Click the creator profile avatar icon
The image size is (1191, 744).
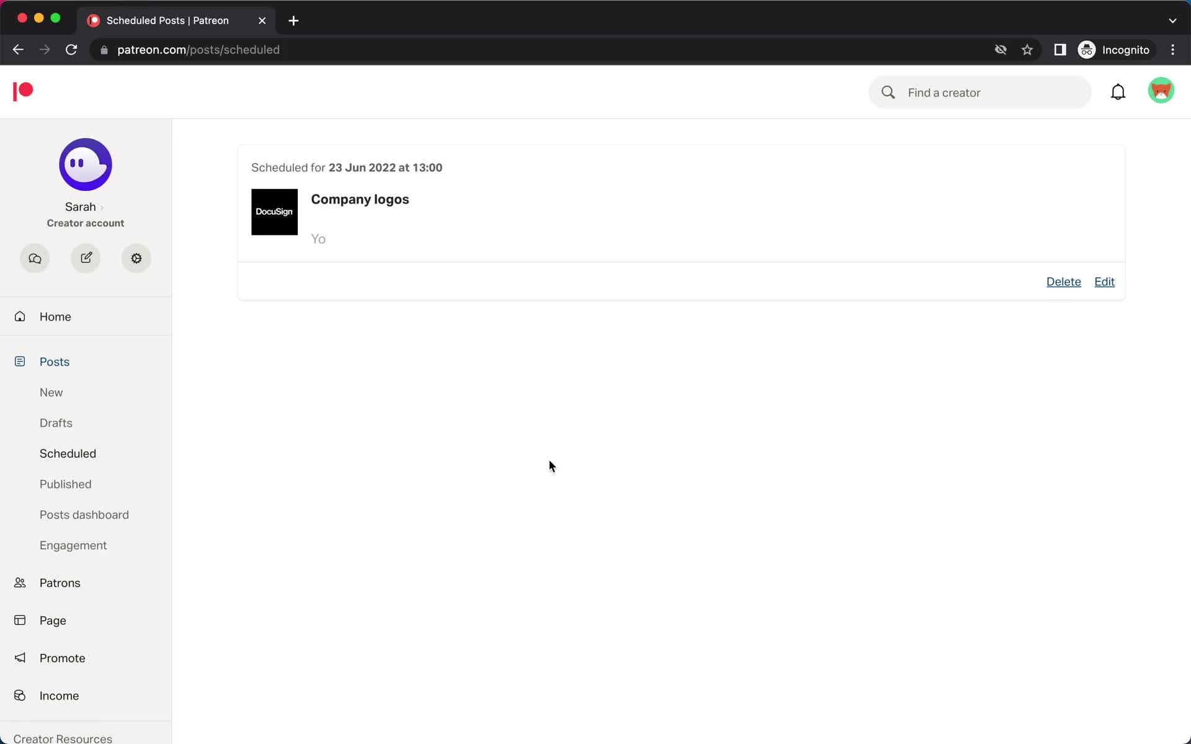(86, 164)
